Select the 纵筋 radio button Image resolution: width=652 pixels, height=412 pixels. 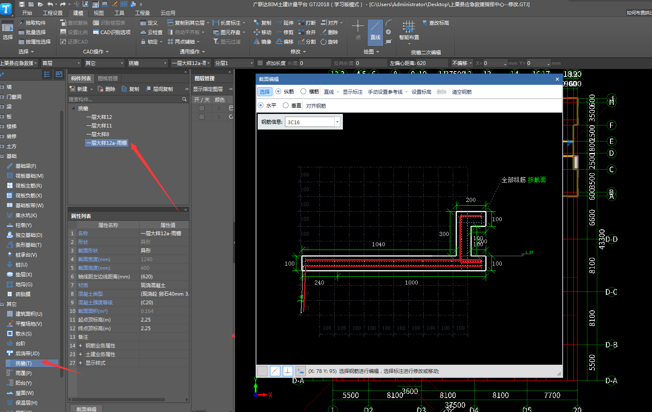(x=278, y=92)
